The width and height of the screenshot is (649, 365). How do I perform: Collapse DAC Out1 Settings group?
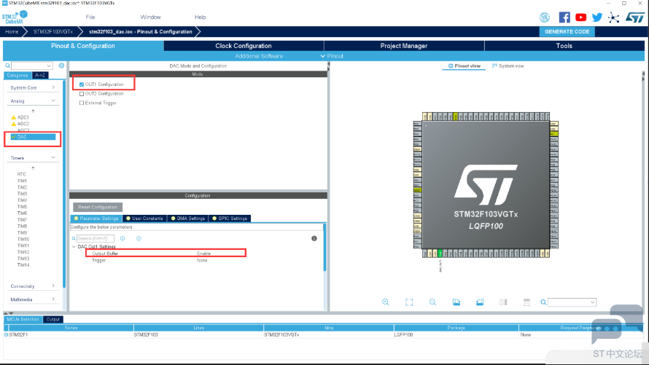tap(74, 247)
